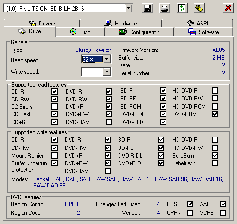Toggle the read C2 Errors checkbox
Image resolution: width=237 pixels, height=224 pixels.
point(54,106)
